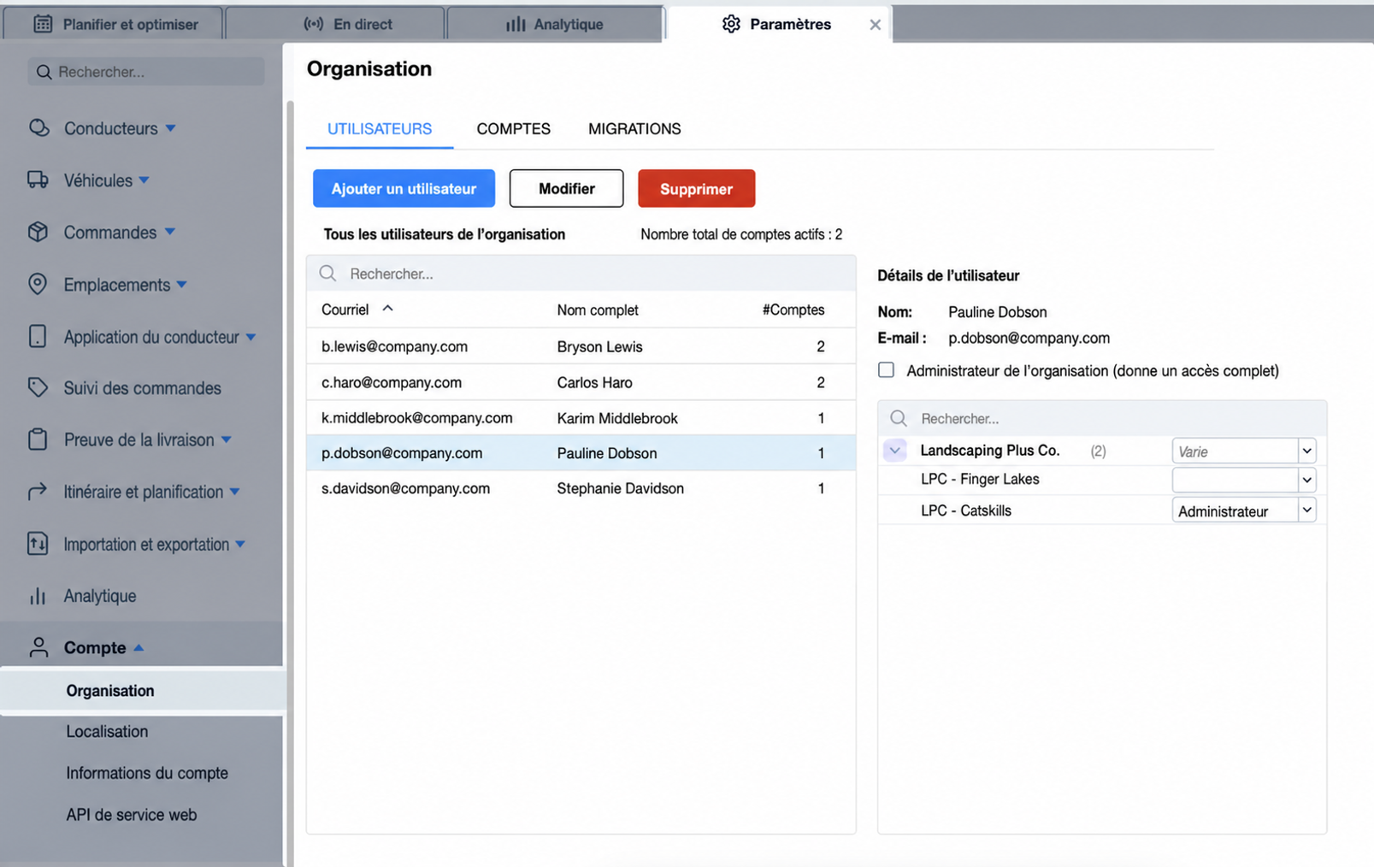Click the Itinéraire et planification arrow icon

point(38,492)
